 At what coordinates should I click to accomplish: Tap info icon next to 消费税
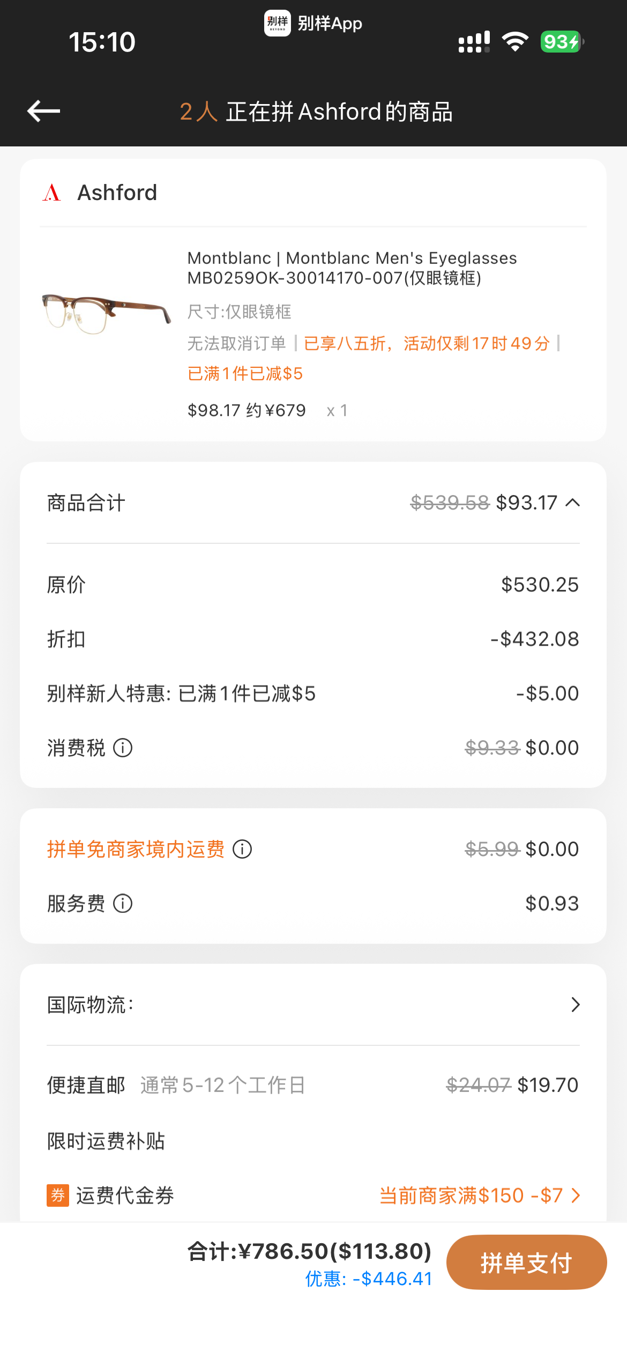pyautogui.click(x=123, y=748)
